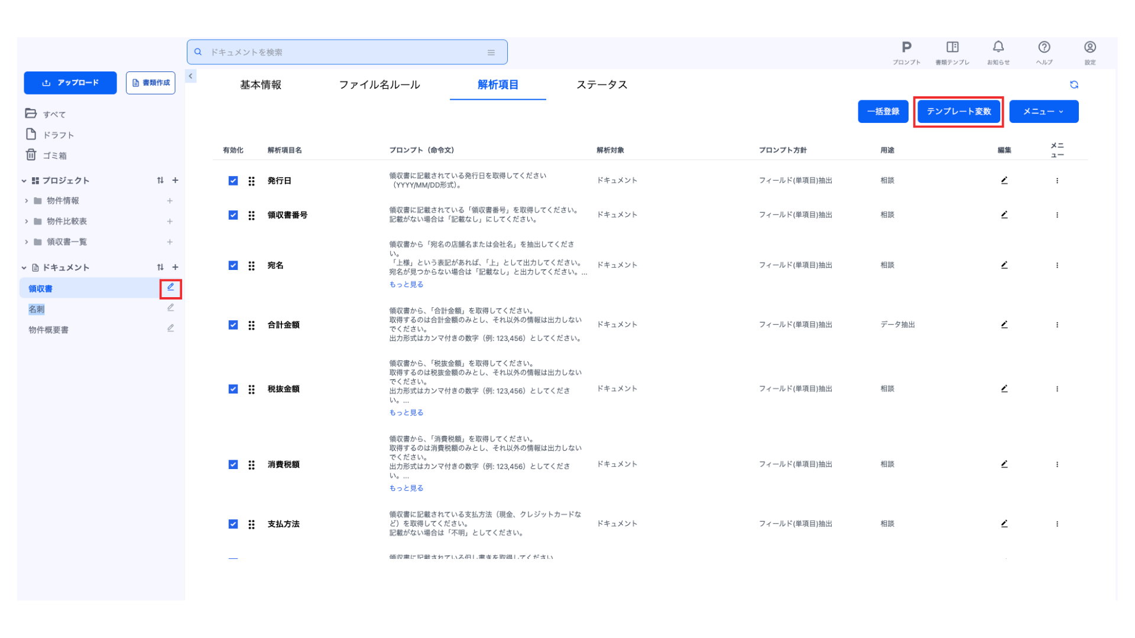
Task: Click the pencil edit icon beside 名刺
Action: (x=170, y=308)
